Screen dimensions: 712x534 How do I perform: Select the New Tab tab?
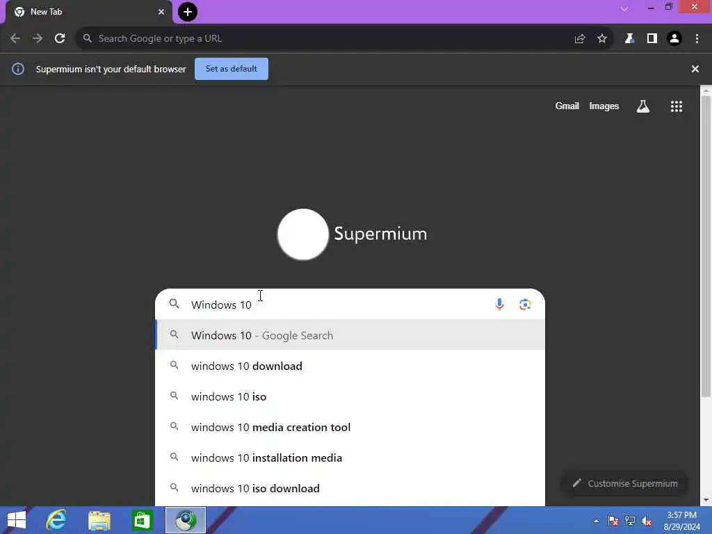coord(89,13)
